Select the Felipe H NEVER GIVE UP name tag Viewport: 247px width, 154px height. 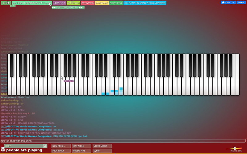tap(32, 3)
